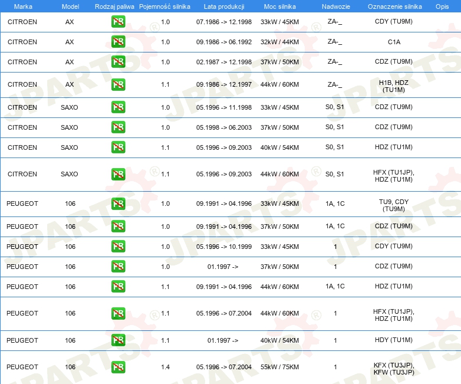Click the fuel icon in the Peugeot 106 HDY (TU1M) row
Viewport: 461px width, 384px height.
click(118, 340)
